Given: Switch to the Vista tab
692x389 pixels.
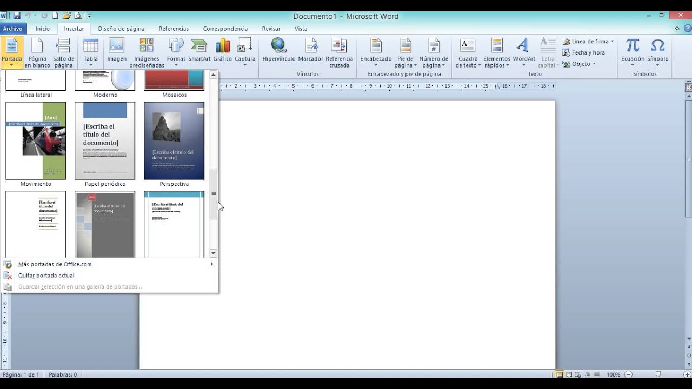Looking at the screenshot, I should (301, 29).
